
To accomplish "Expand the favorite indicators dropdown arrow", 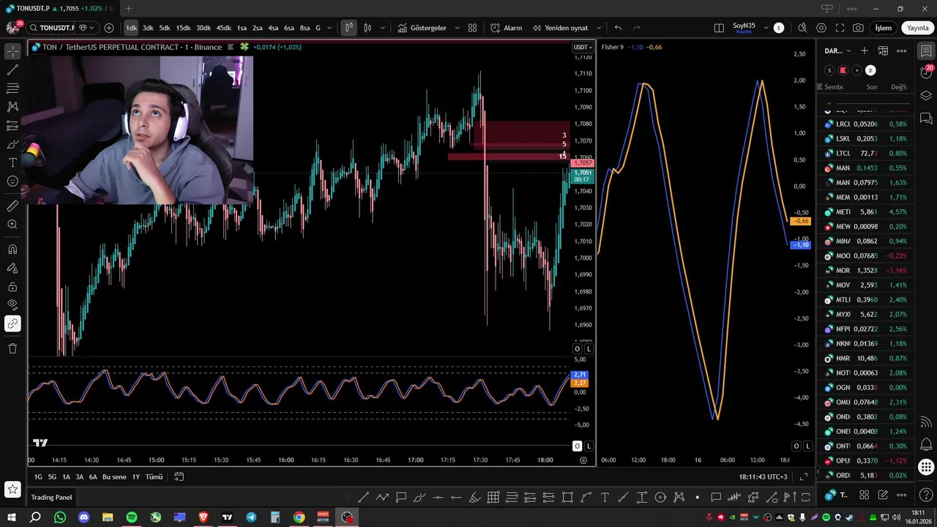I will [458, 28].
